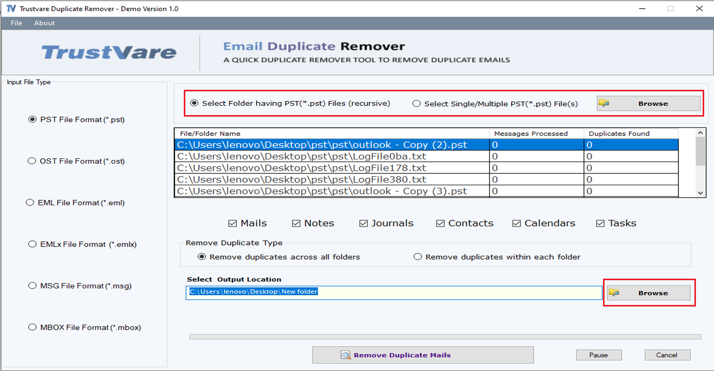
Task: Click Browse button next to output location
Action: 648,293
